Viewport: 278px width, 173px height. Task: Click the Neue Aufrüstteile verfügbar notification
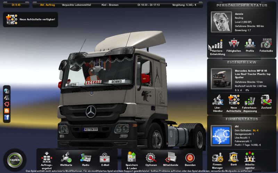pyautogui.click(x=31, y=19)
